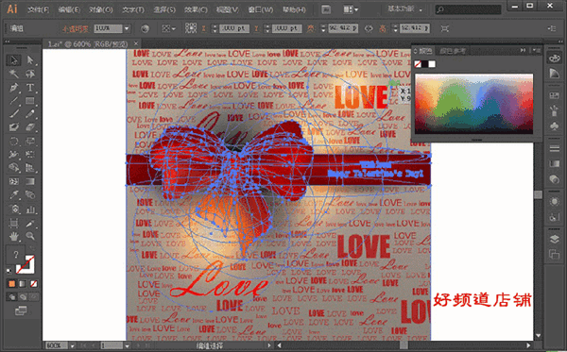
Task: Select the Rectangle tool
Action: [x=30, y=101]
